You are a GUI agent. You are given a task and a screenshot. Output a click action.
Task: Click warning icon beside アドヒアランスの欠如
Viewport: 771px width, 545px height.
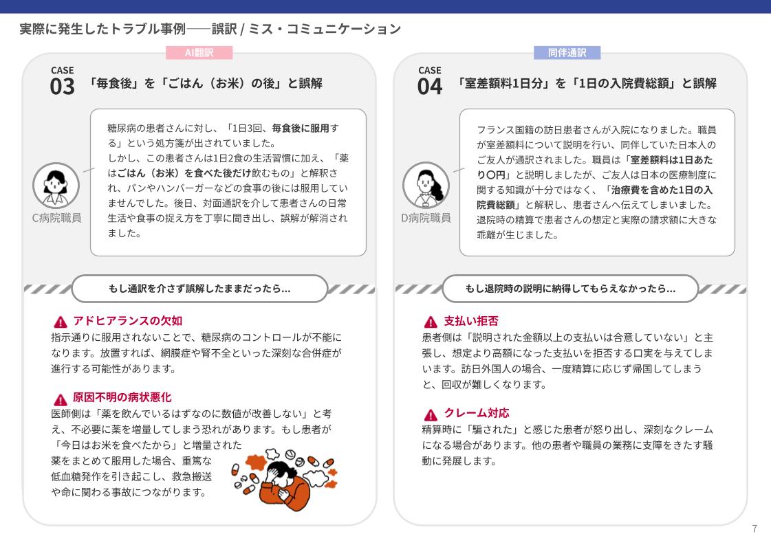[61, 322]
